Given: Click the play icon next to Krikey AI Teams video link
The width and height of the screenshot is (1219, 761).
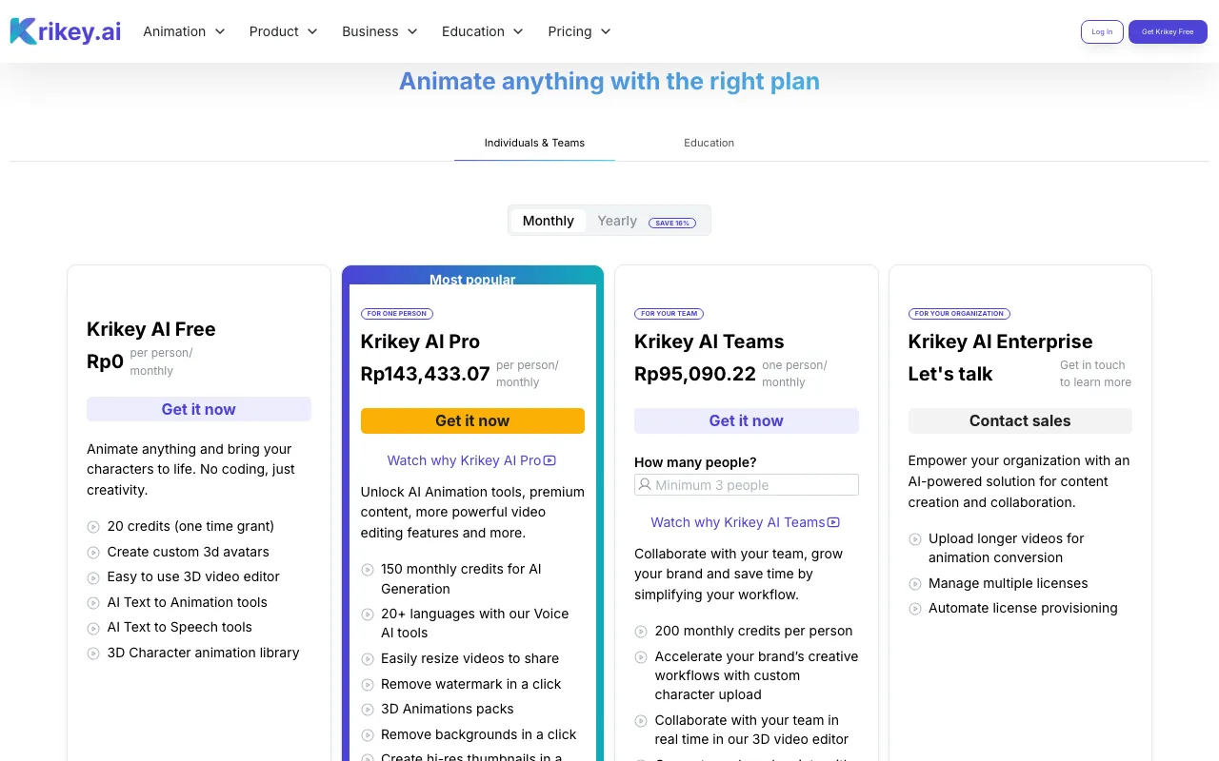Looking at the screenshot, I should [x=833, y=522].
